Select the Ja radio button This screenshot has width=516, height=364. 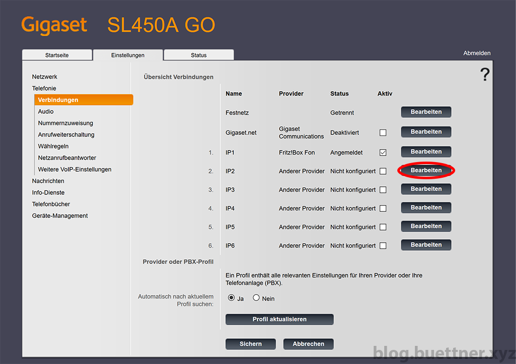point(231,298)
